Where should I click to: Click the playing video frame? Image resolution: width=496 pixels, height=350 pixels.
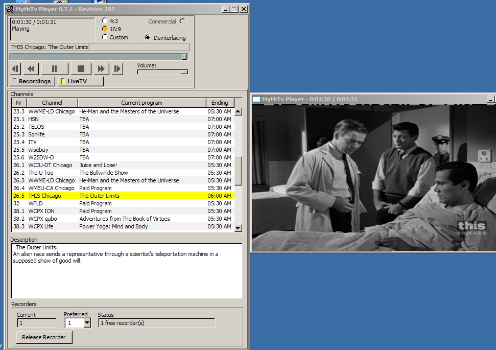click(x=374, y=178)
